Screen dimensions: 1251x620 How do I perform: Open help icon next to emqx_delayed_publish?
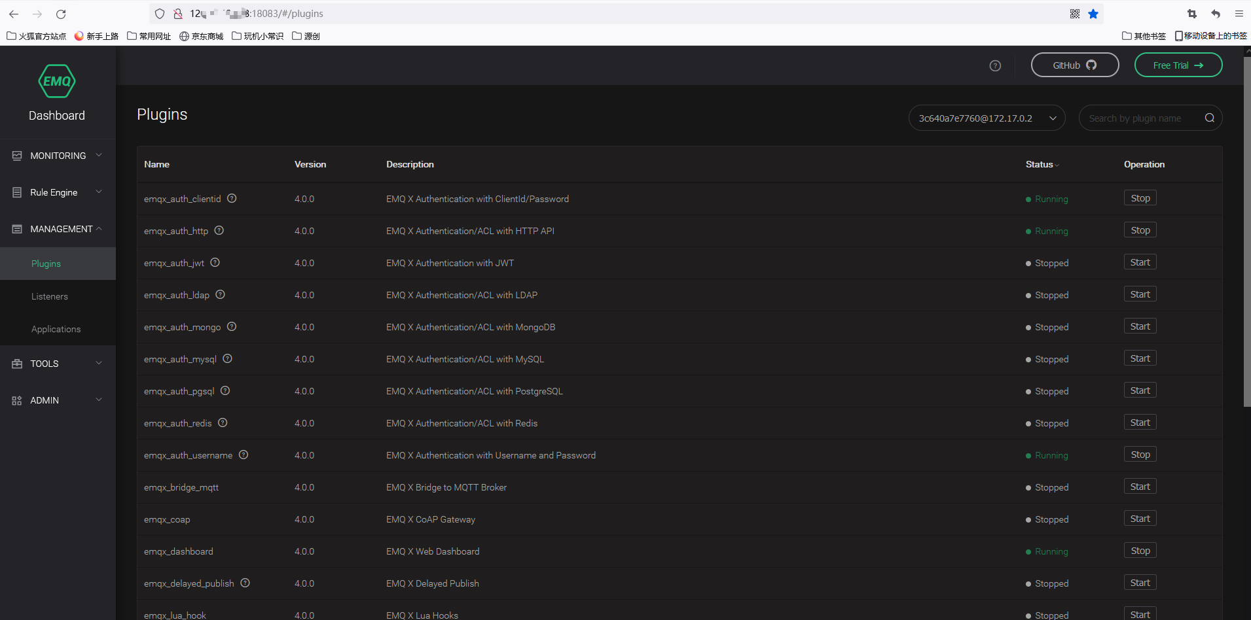pyautogui.click(x=245, y=583)
